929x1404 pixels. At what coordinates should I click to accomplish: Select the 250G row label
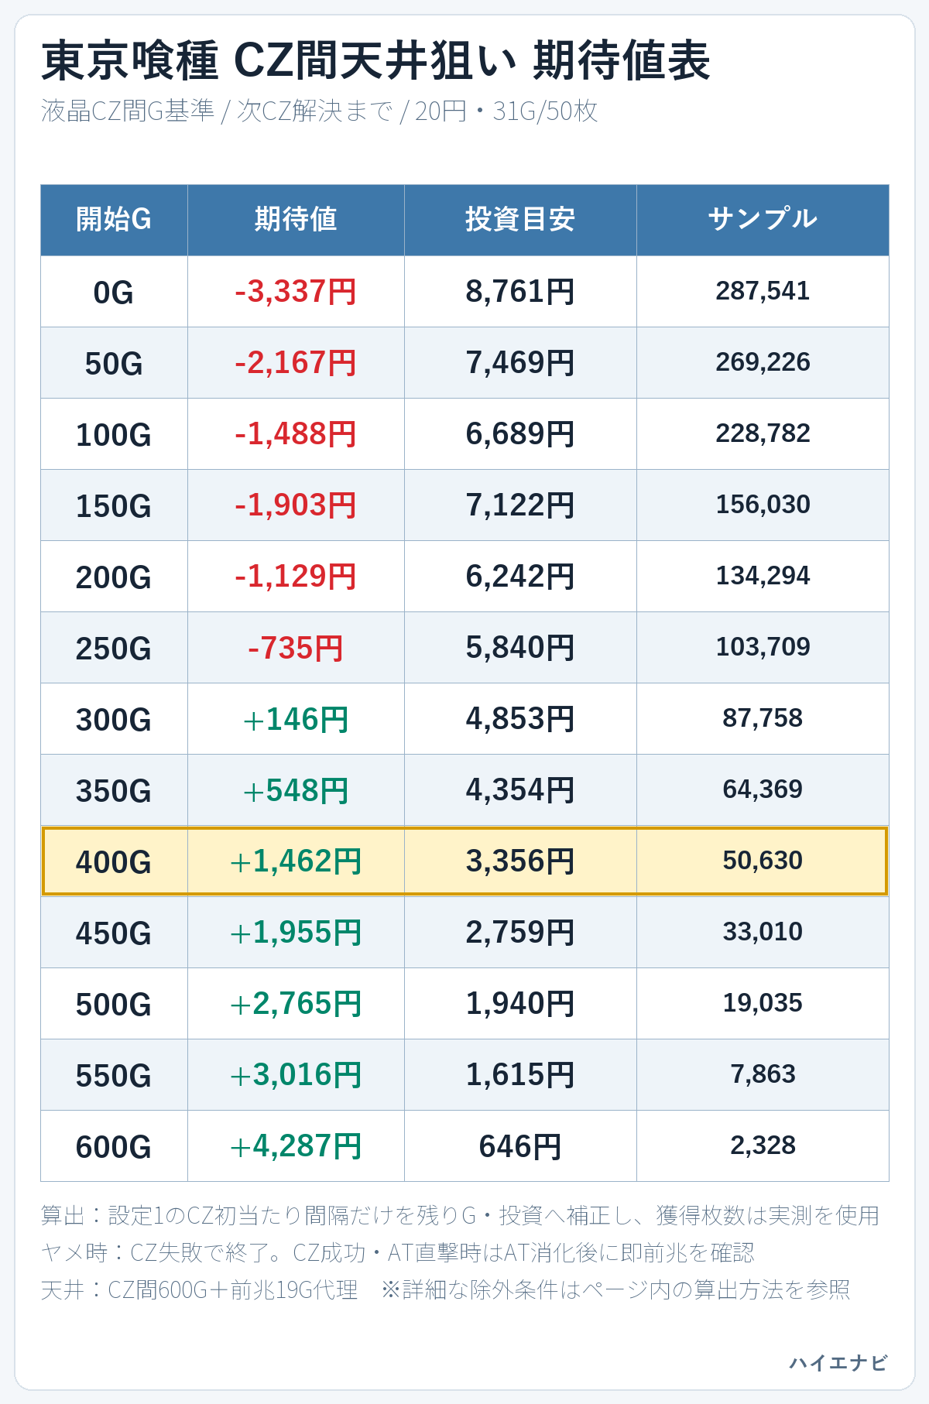114,649
